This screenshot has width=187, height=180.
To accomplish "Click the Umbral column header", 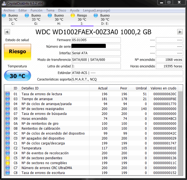I will [x=138, y=88].
